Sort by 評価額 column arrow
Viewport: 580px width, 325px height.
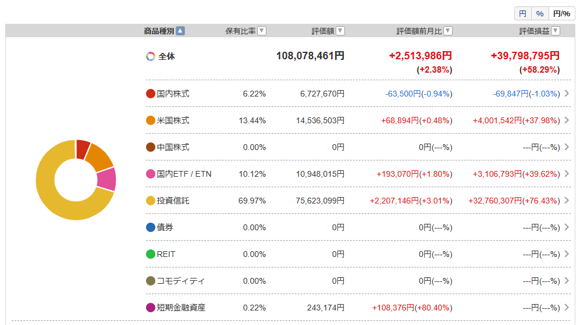pyautogui.click(x=340, y=31)
